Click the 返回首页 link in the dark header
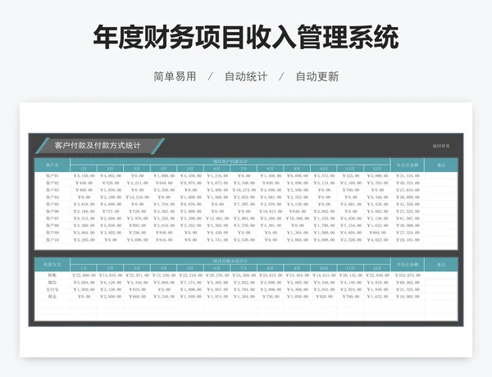Image resolution: width=492 pixels, height=377 pixels. point(441,146)
